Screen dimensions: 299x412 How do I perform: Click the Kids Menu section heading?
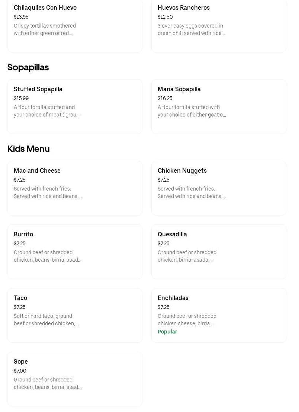point(28,149)
